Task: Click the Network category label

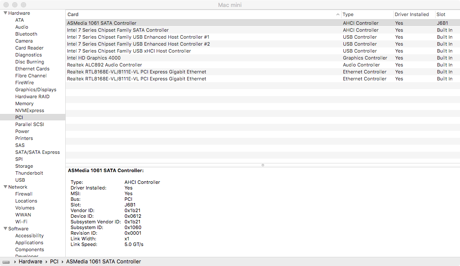Action: click(x=17, y=187)
